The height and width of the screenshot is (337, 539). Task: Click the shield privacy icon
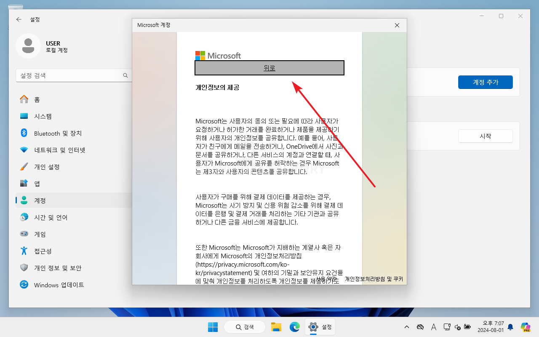pyautogui.click(x=24, y=268)
